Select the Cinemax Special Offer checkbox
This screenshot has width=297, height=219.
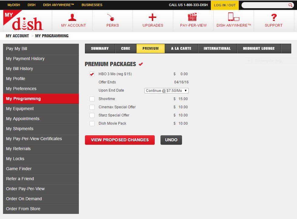[92, 107]
